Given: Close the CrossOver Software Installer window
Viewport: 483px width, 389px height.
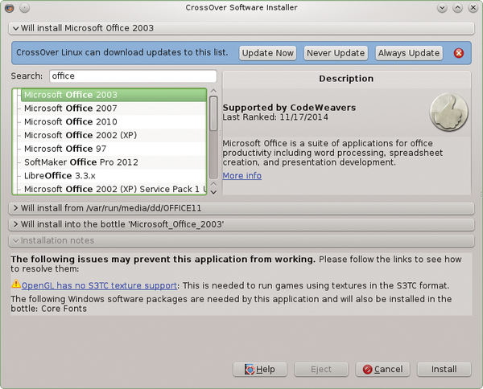Looking at the screenshot, I should tap(473, 8).
